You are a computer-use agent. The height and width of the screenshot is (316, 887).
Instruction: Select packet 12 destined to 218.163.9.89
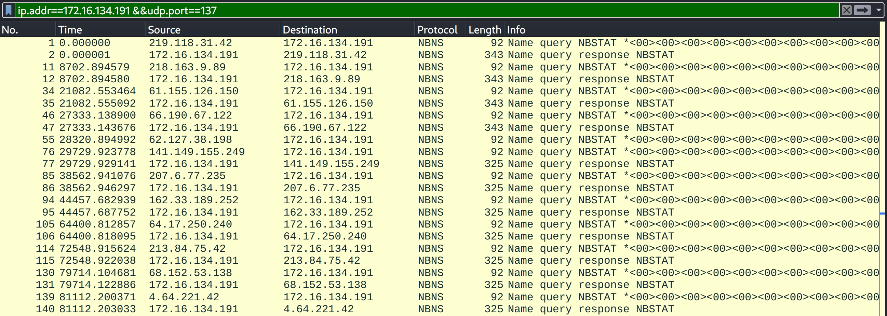[440, 79]
